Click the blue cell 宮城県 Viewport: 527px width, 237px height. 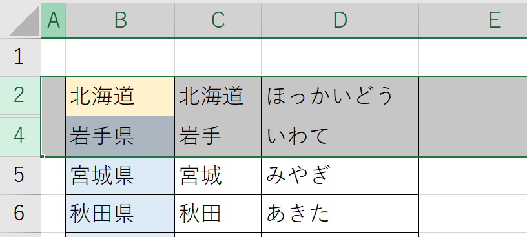[x=120, y=176]
